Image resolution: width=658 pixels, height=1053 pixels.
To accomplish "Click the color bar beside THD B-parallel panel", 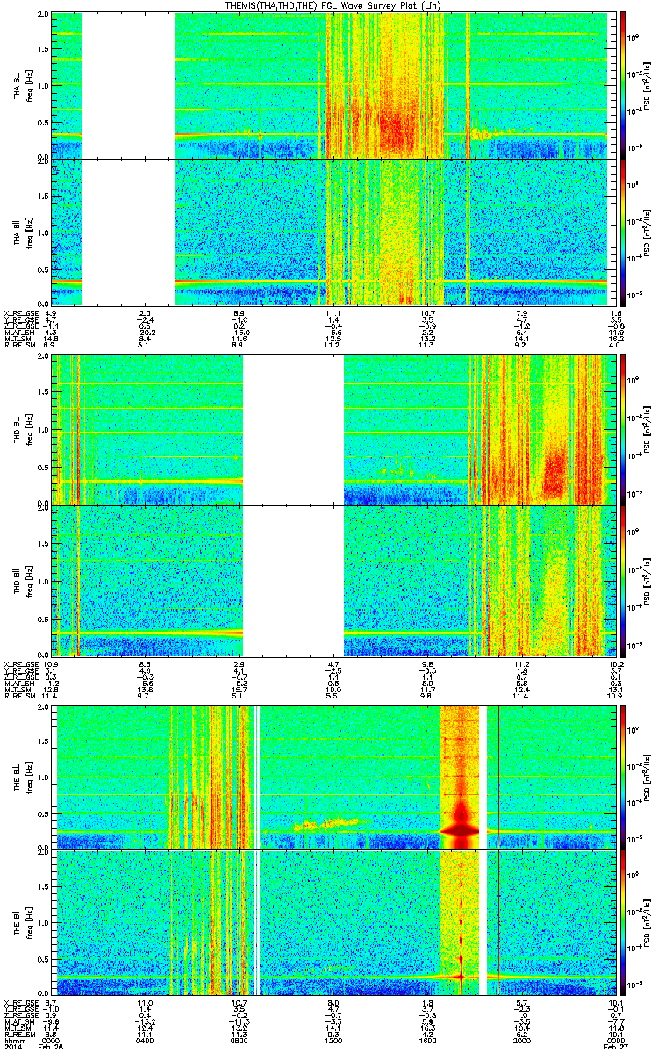I will [624, 580].
